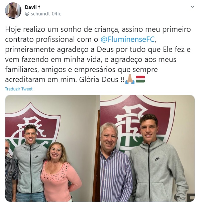Open the Davii display name profile
This screenshot has height=202, width=197.
[31, 7]
